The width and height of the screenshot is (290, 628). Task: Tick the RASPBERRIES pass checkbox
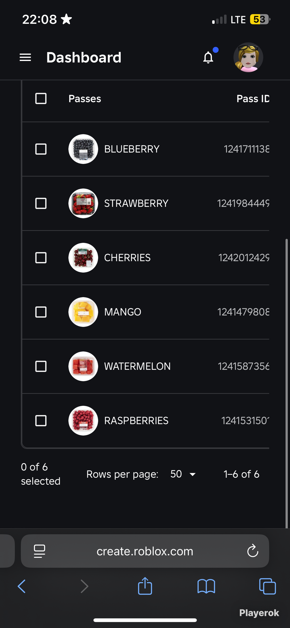(x=41, y=421)
